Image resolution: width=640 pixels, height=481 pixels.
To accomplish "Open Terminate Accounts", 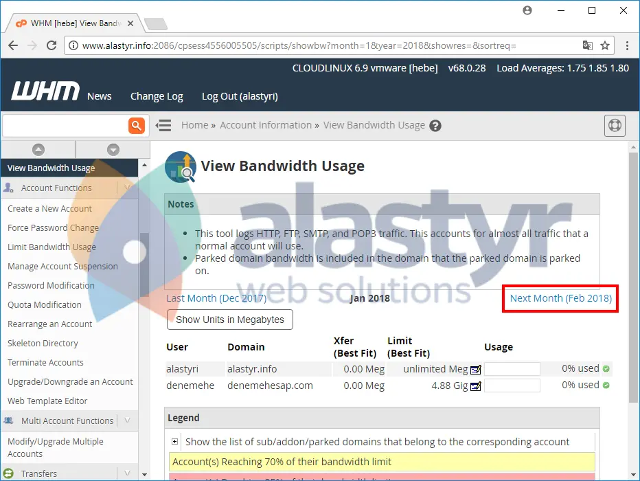I will tap(45, 362).
